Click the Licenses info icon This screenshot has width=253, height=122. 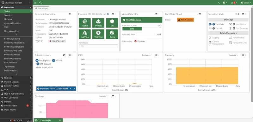(108, 14)
